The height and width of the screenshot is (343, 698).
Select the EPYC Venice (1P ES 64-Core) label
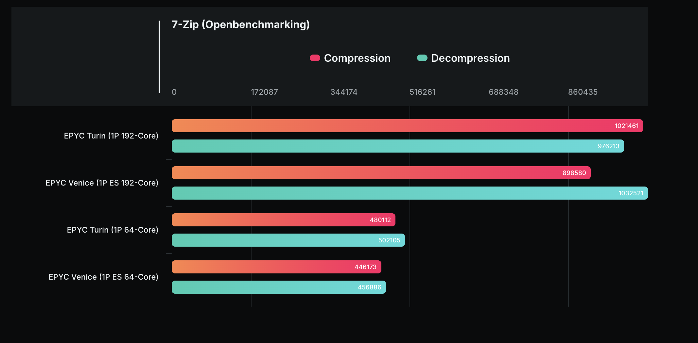coord(103,277)
